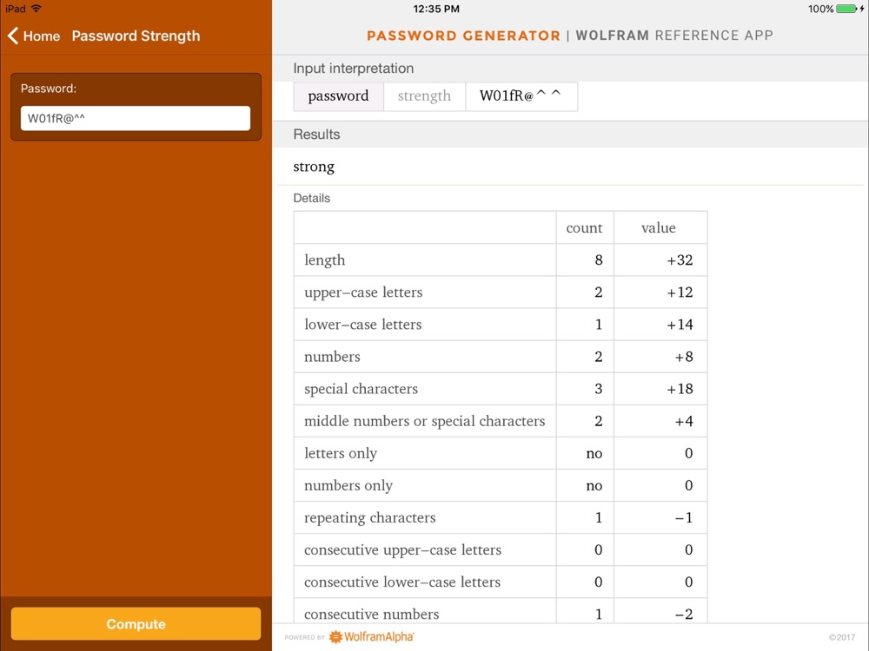Viewport: 869px width, 651px height.
Task: Select the 'consecutive numbers' row
Action: coord(501,614)
